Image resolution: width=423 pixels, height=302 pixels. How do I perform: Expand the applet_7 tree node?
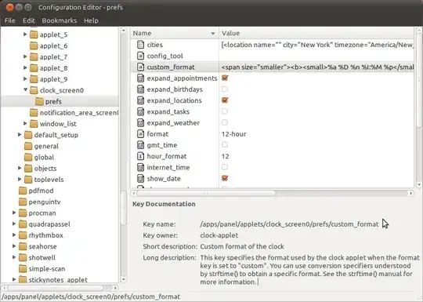pyautogui.click(x=25, y=56)
